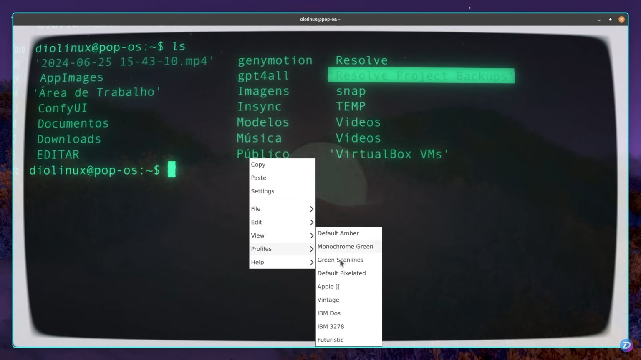The width and height of the screenshot is (641, 360).
Task: Click the diolinux@pop-os window title bar
Action: tap(320, 19)
